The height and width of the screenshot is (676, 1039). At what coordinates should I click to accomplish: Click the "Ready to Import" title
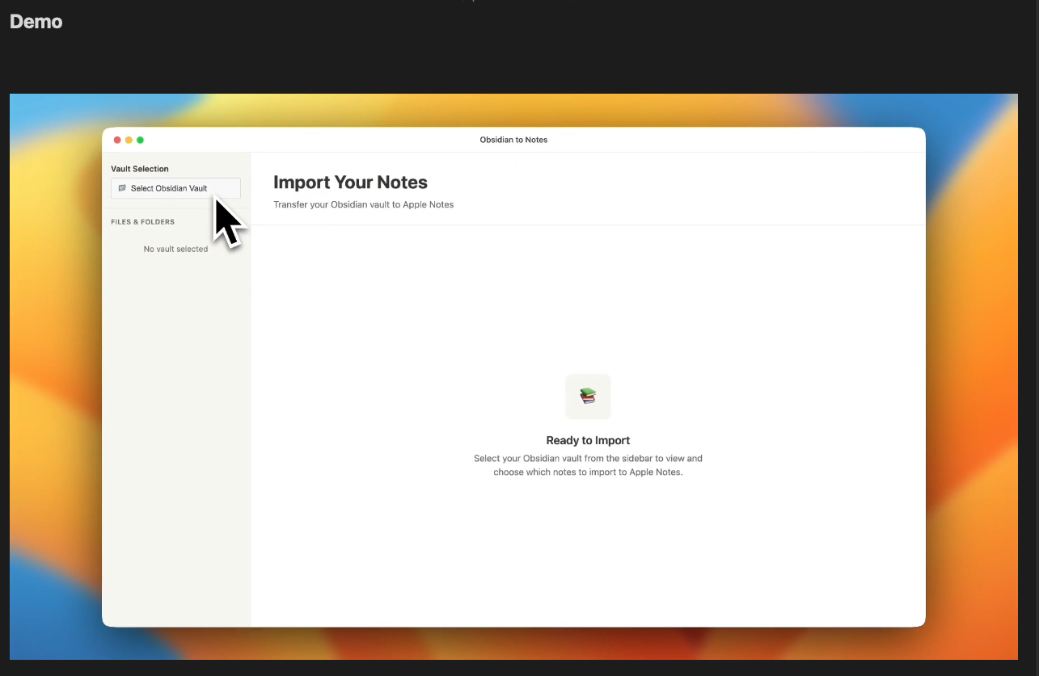click(588, 440)
